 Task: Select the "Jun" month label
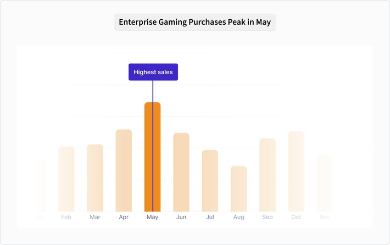pyautogui.click(x=181, y=217)
